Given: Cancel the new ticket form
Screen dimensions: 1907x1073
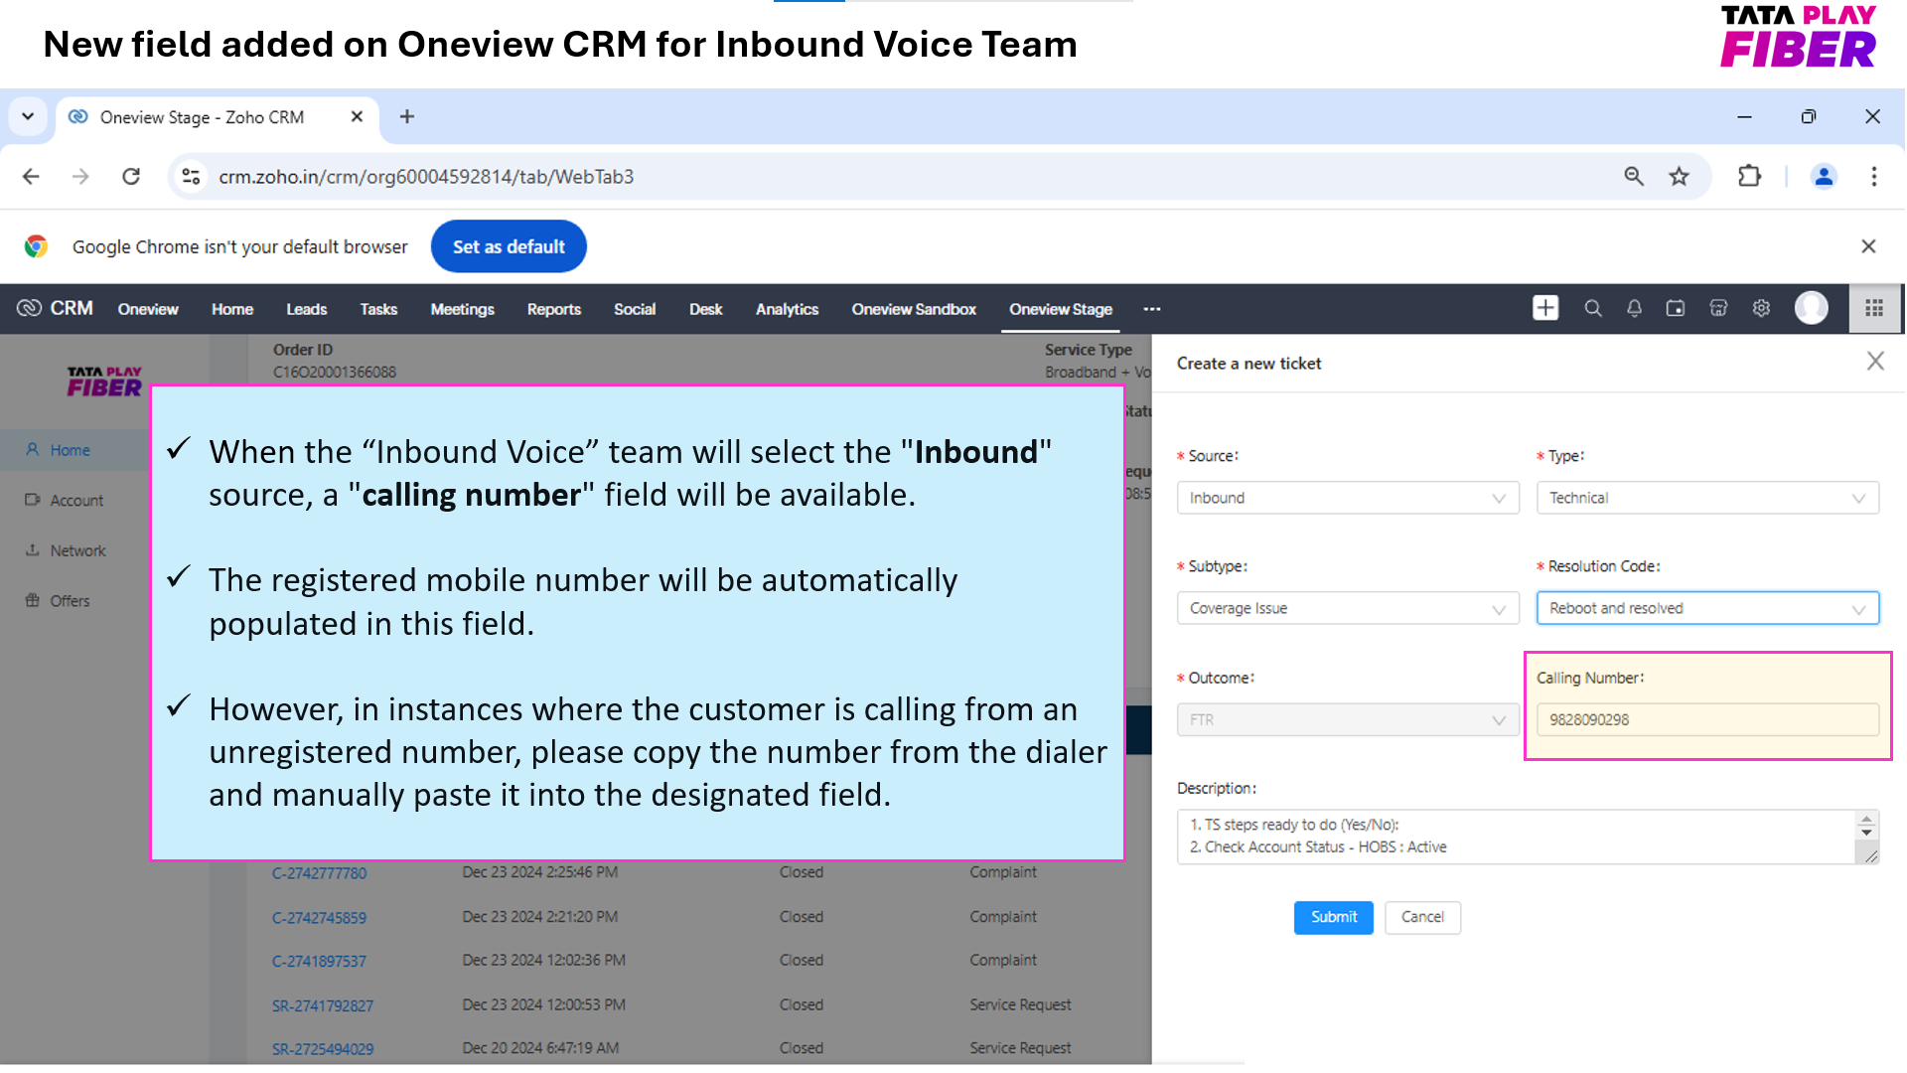Looking at the screenshot, I should (x=1422, y=917).
